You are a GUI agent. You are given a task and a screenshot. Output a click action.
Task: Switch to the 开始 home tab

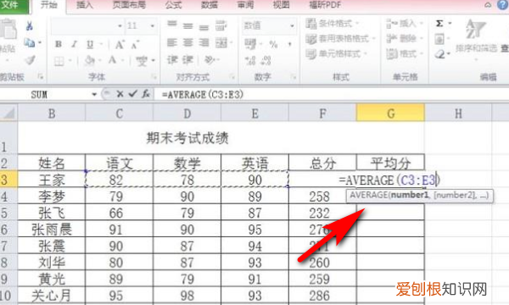[x=49, y=5]
